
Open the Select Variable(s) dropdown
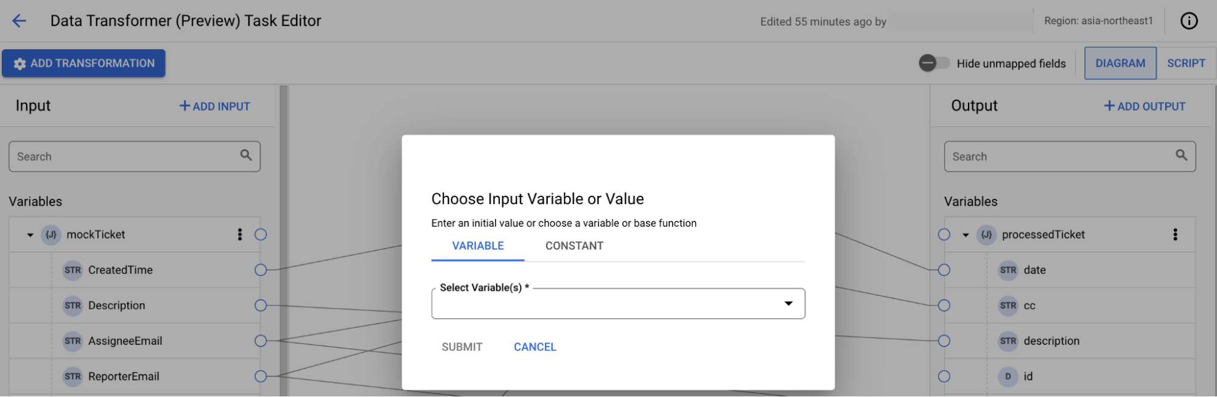(618, 303)
